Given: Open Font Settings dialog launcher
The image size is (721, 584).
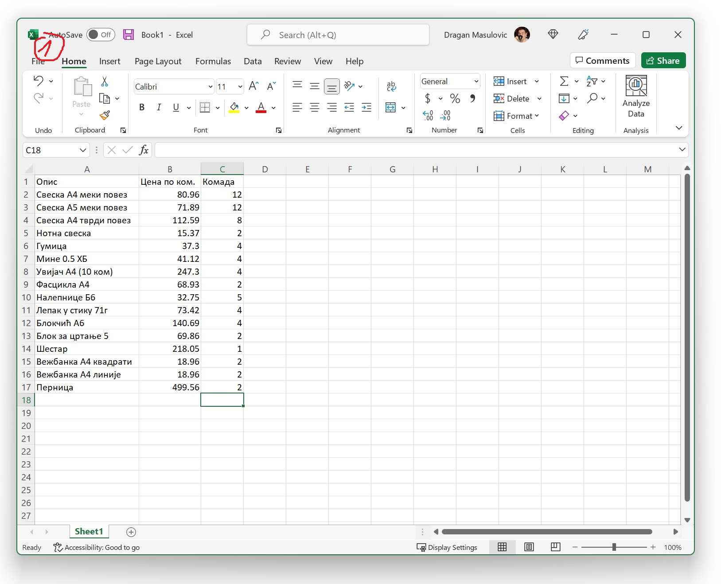Looking at the screenshot, I should [x=279, y=130].
